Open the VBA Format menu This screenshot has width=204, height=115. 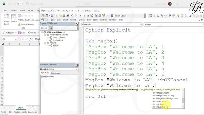(73, 20)
